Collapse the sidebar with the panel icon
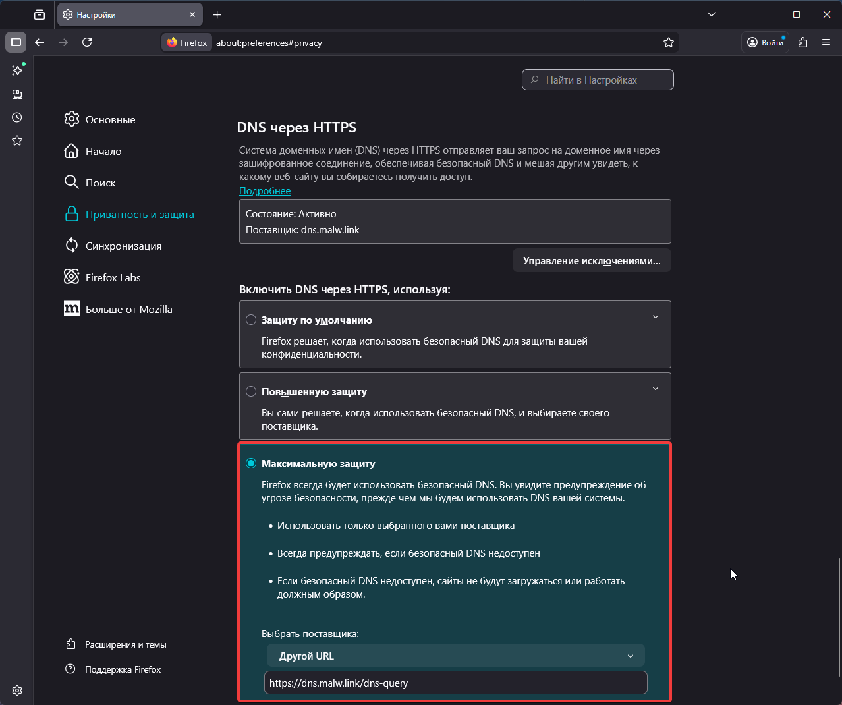The image size is (842, 705). tap(16, 42)
